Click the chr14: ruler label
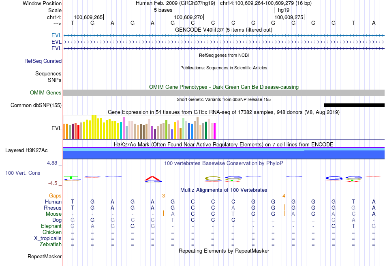Image resolution: width=385 pixels, height=266 pixels. 54,17
